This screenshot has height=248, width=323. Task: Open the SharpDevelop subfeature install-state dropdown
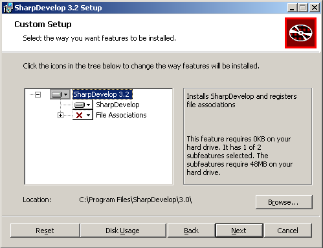point(82,105)
